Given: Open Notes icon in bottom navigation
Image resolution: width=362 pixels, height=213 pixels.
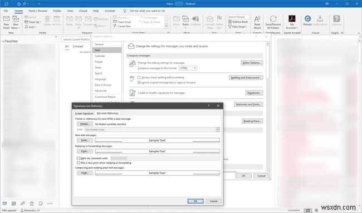Looking at the screenshot, I should tap(41, 204).
